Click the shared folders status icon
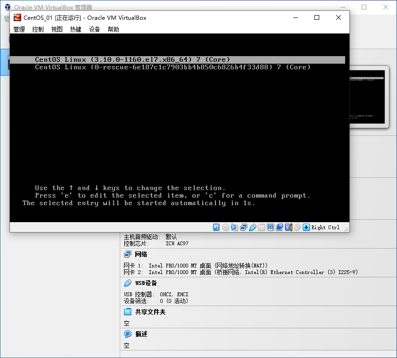This screenshot has width=397, height=358. pyautogui.click(x=262, y=227)
